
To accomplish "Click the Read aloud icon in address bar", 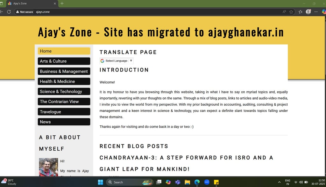I will tap(284, 12).
